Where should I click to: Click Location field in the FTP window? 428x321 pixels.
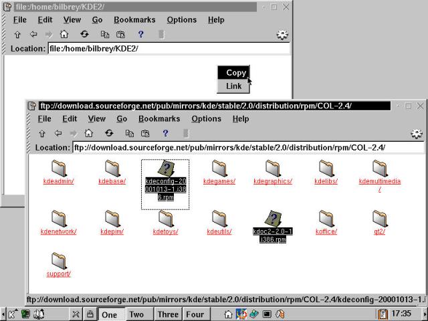tap(248, 148)
